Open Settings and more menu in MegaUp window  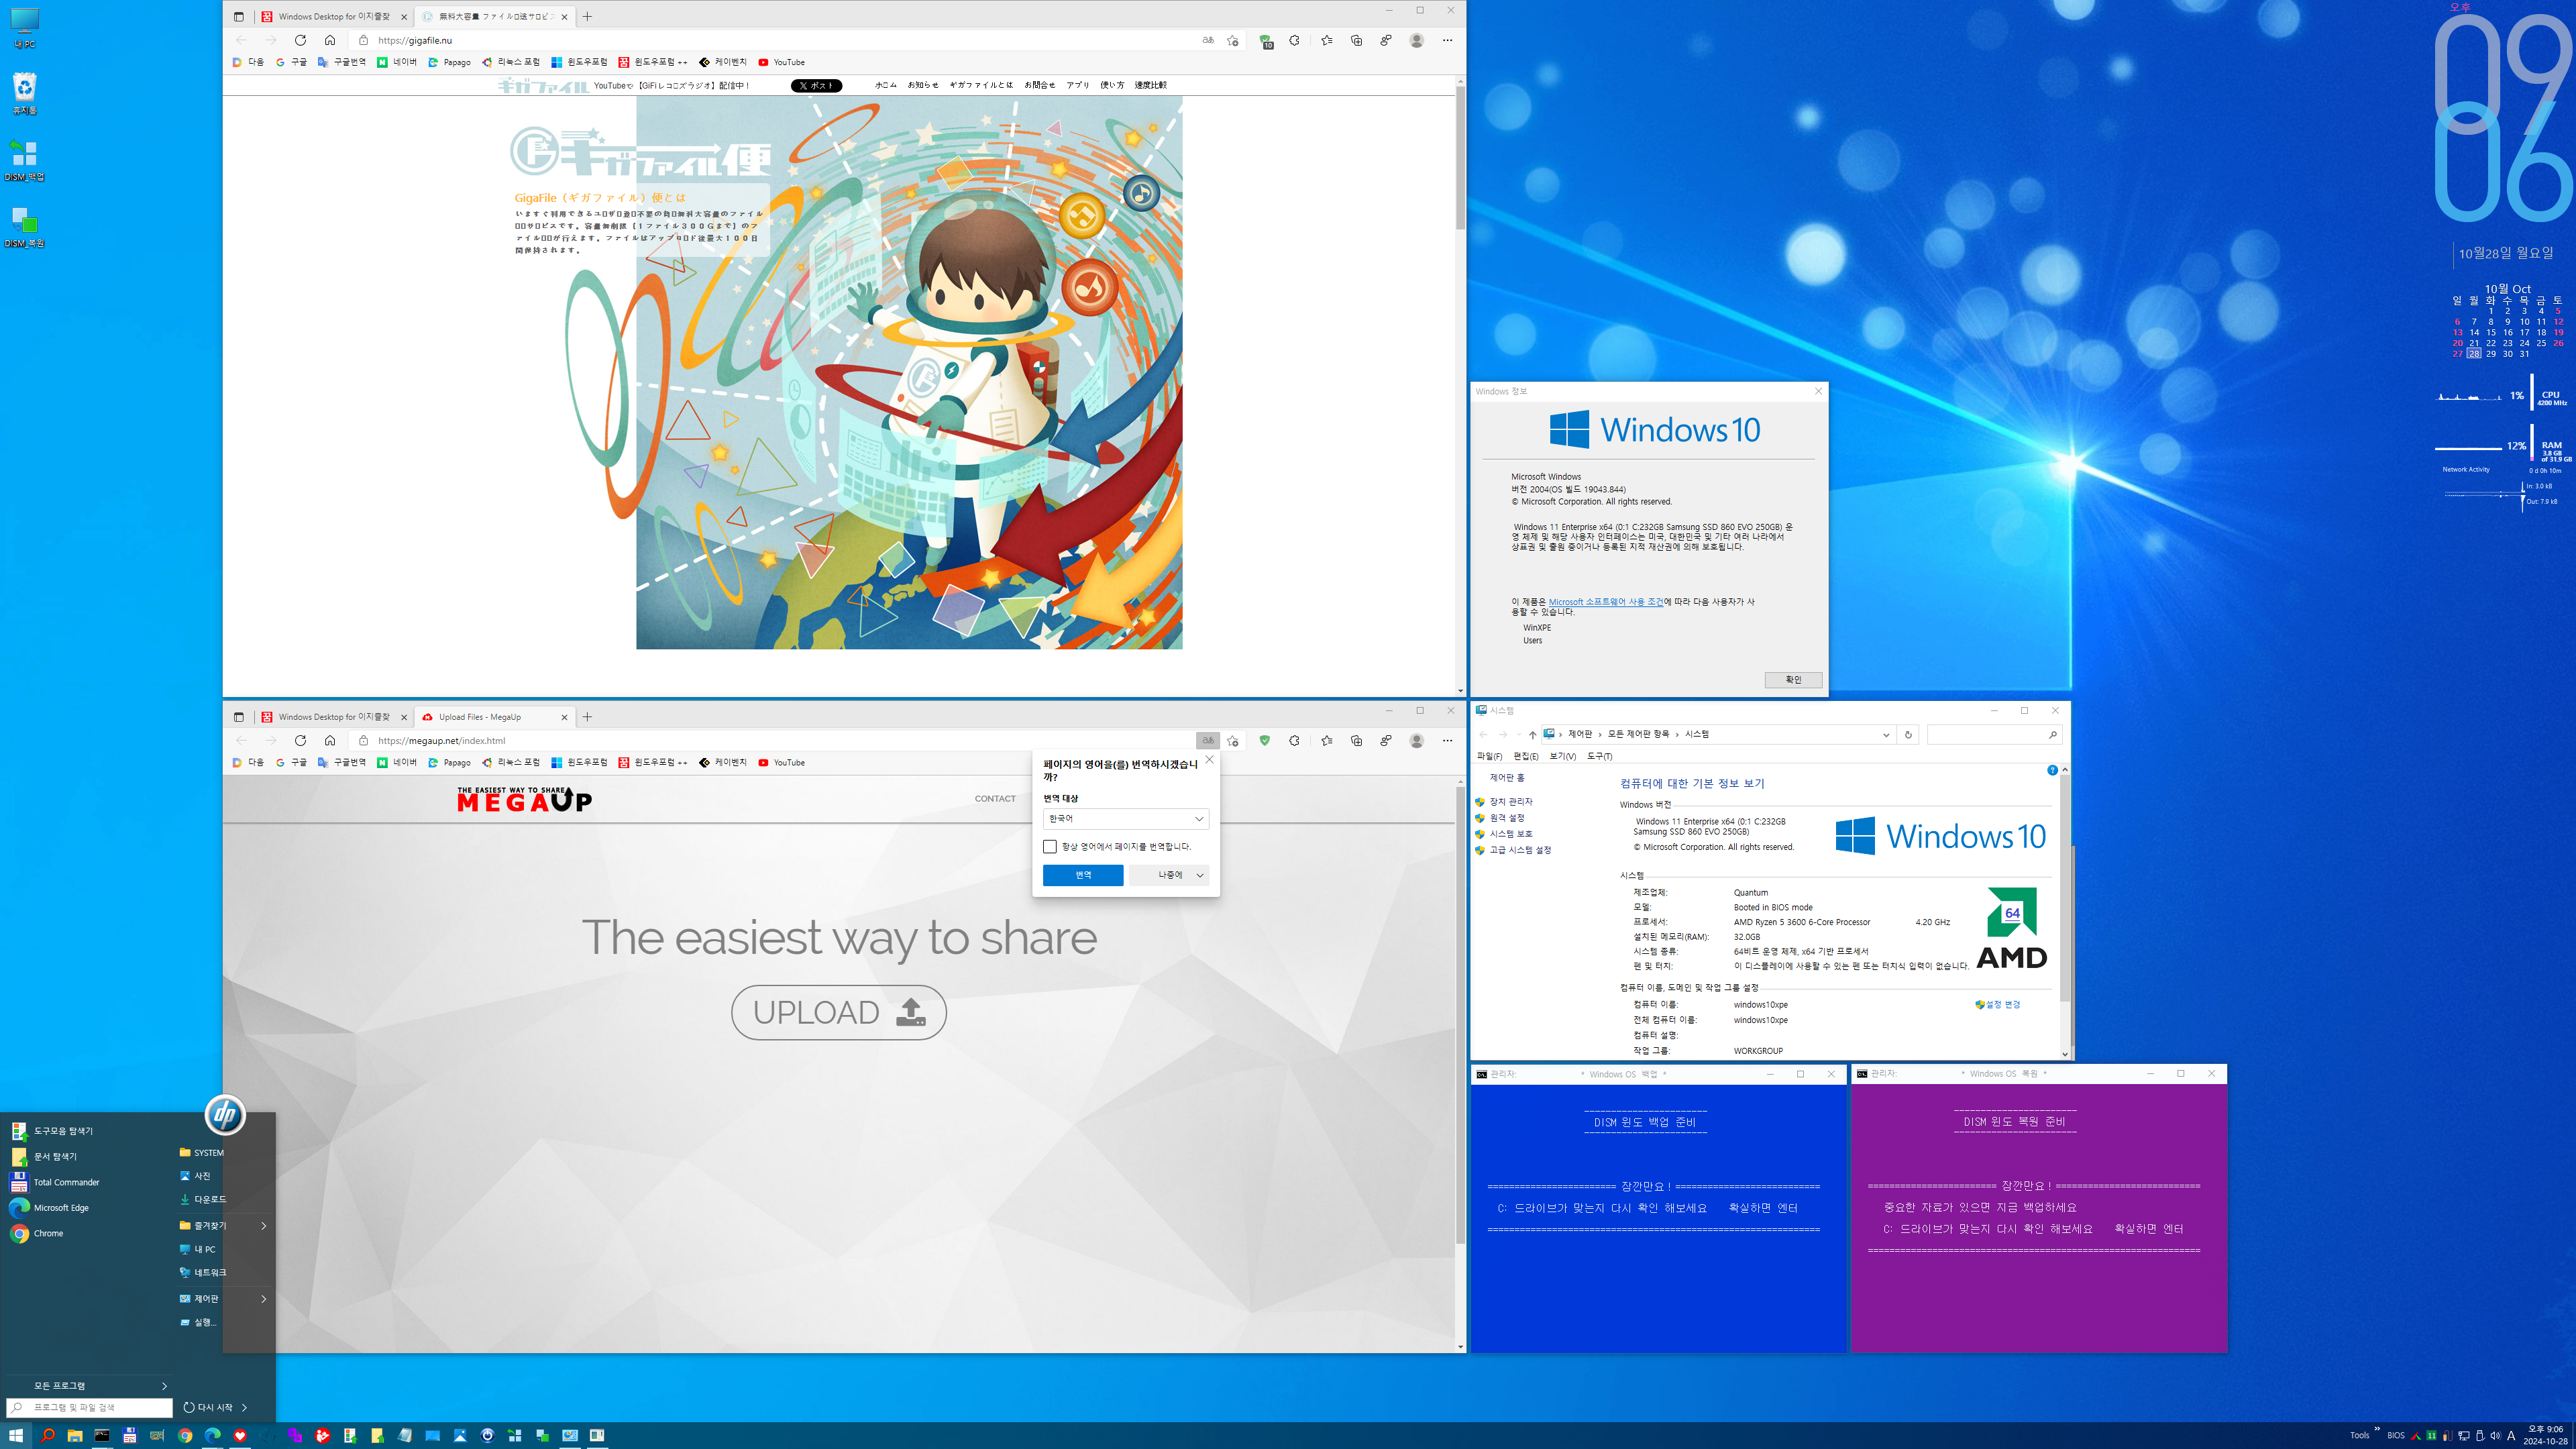(1448, 741)
